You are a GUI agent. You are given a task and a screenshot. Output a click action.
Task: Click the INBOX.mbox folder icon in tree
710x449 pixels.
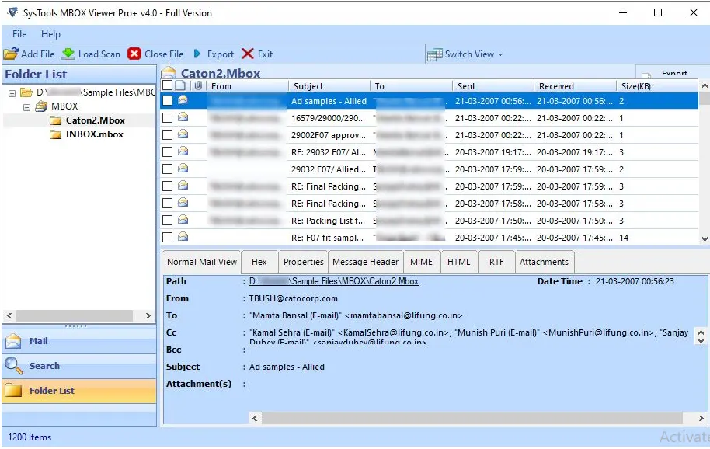click(56, 134)
